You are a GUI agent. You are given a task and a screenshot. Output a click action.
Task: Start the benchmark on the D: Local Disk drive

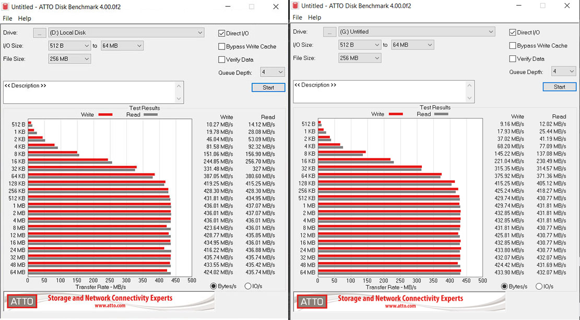(x=268, y=88)
